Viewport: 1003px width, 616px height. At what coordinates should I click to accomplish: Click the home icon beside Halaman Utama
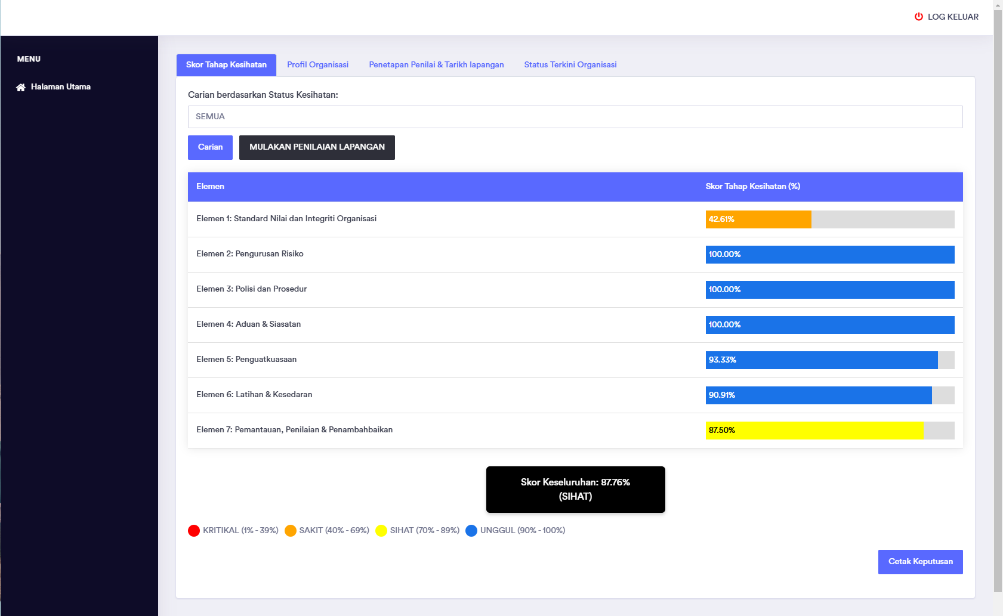(21, 87)
